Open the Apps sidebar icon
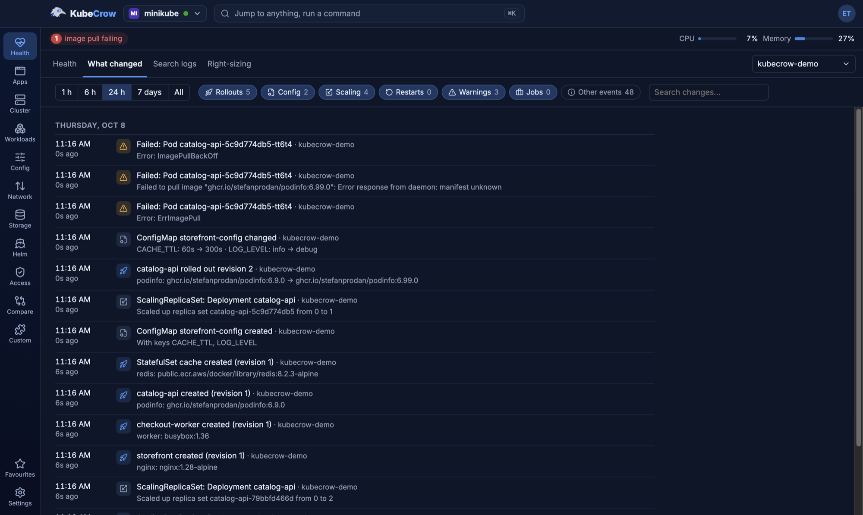This screenshot has height=515, width=863. pyautogui.click(x=20, y=75)
